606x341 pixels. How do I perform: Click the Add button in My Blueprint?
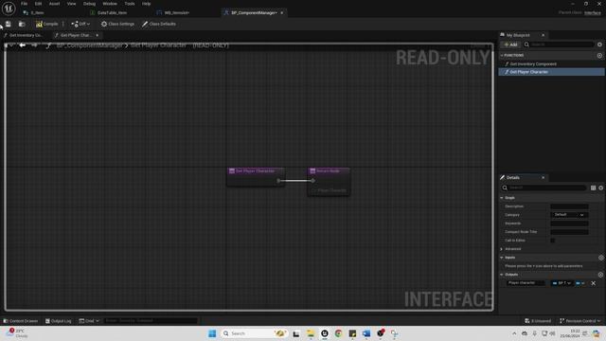pyautogui.click(x=510, y=45)
